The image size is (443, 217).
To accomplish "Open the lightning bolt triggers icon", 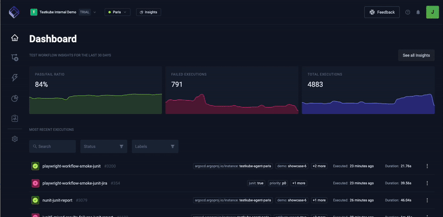I will tap(15, 78).
